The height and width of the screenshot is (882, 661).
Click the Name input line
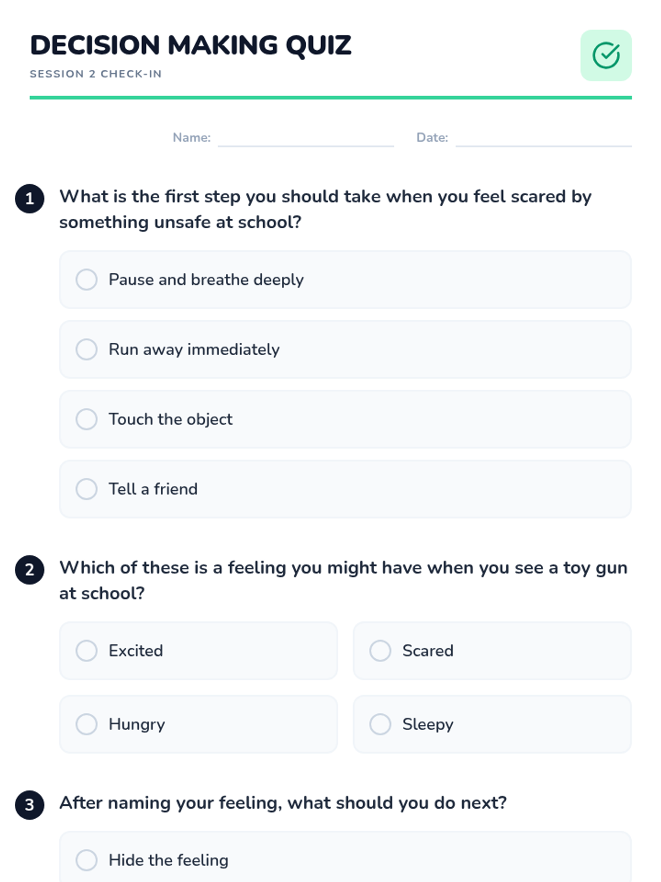tap(306, 139)
